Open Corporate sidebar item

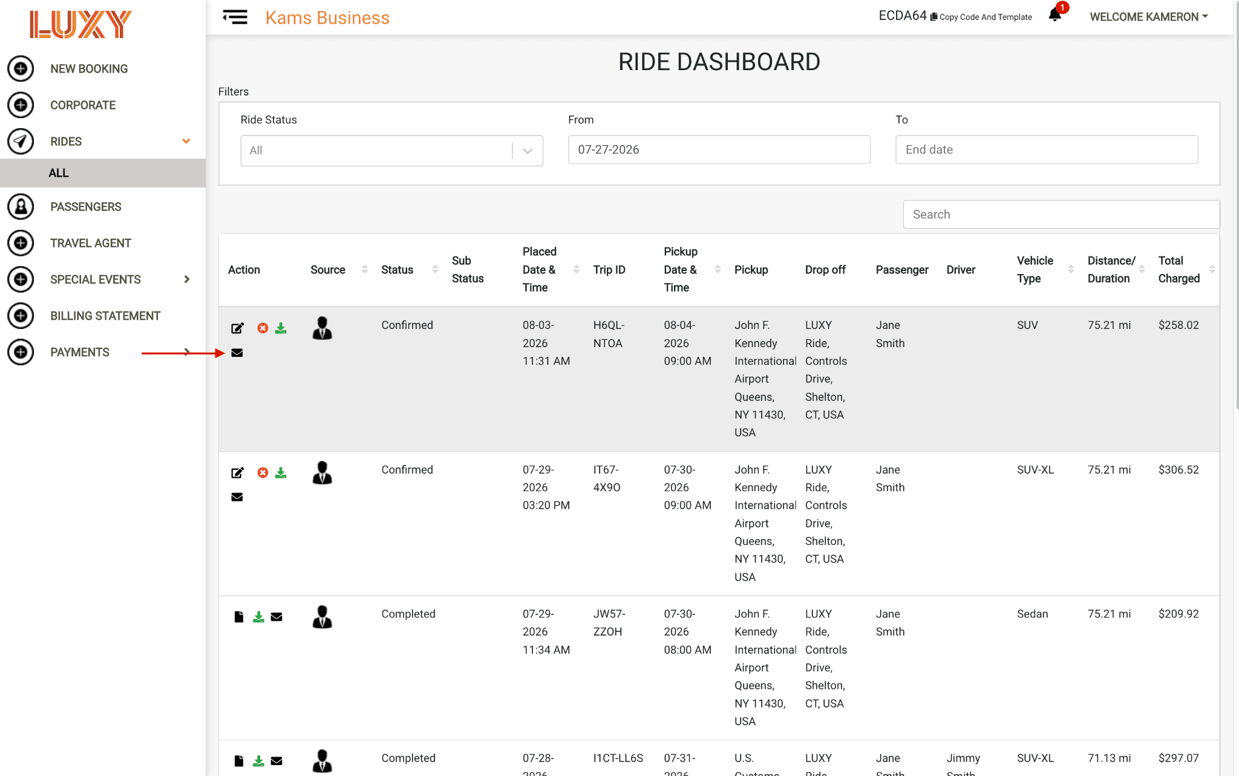[83, 105]
